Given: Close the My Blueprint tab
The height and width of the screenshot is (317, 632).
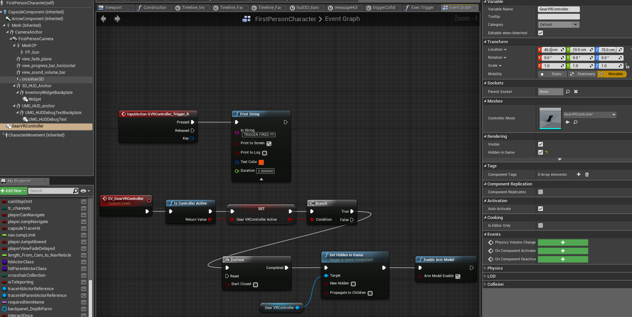Looking at the screenshot, I should coord(45,181).
